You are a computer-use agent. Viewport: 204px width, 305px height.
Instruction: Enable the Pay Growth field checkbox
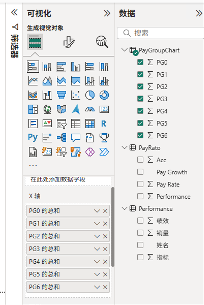pyautogui.click(x=140, y=172)
